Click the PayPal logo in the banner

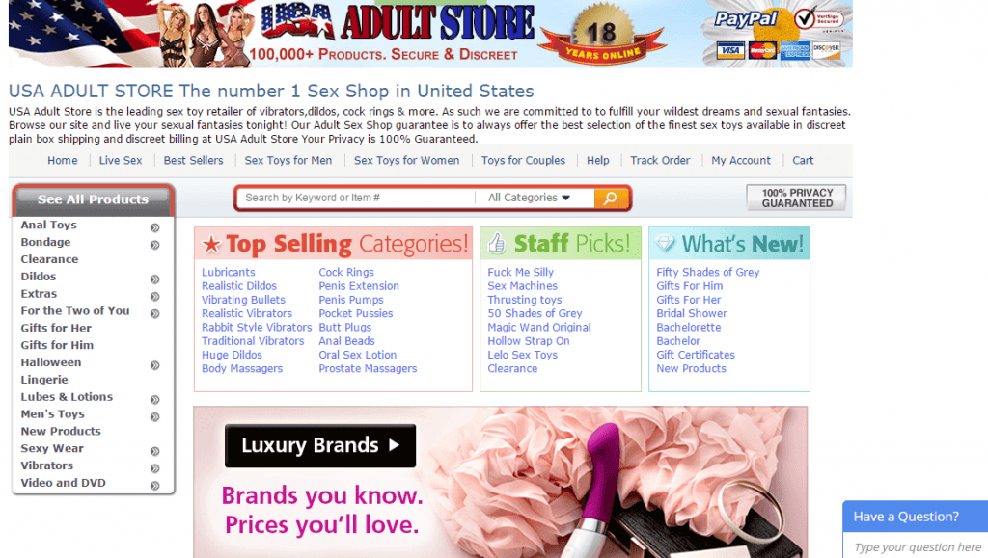pos(746,19)
